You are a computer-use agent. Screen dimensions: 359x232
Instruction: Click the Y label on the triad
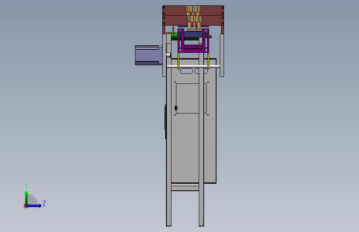point(26,185)
